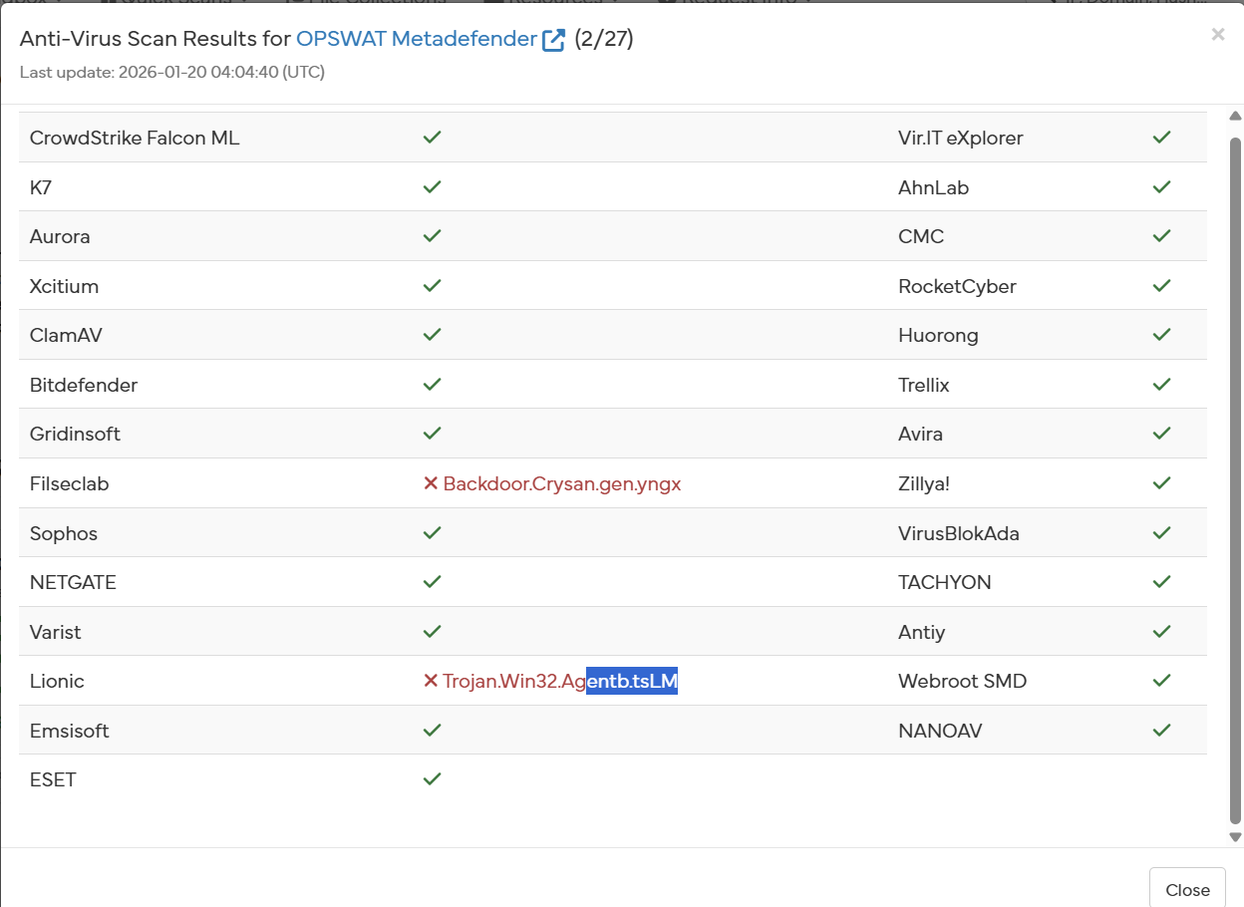The image size is (1244, 907).
Task: Click the red X icon for Lionic
Action: [431, 681]
